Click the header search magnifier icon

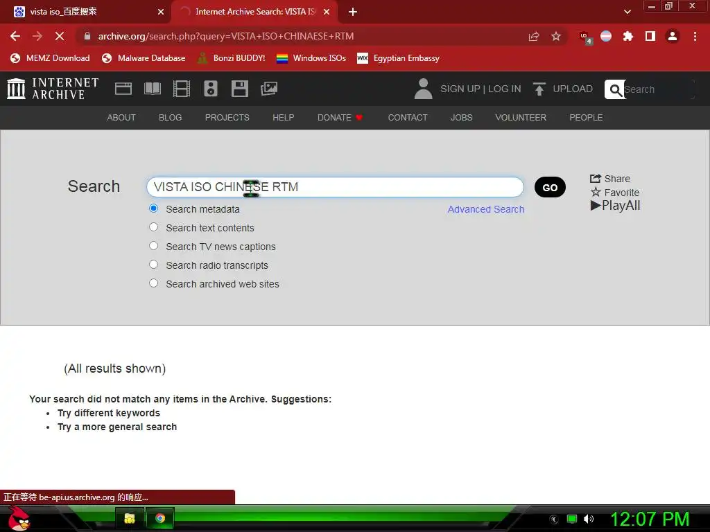coord(615,89)
